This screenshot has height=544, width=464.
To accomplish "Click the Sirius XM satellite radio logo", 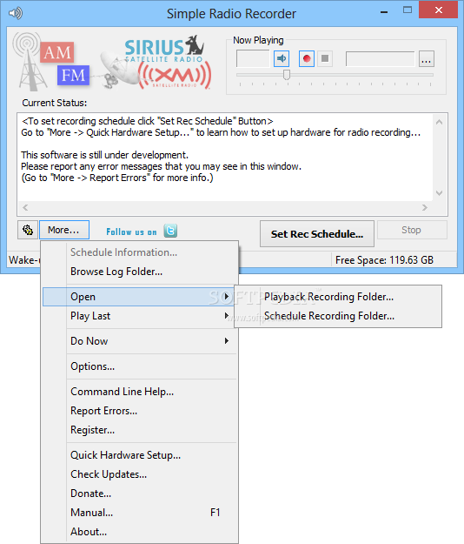I will click(156, 63).
